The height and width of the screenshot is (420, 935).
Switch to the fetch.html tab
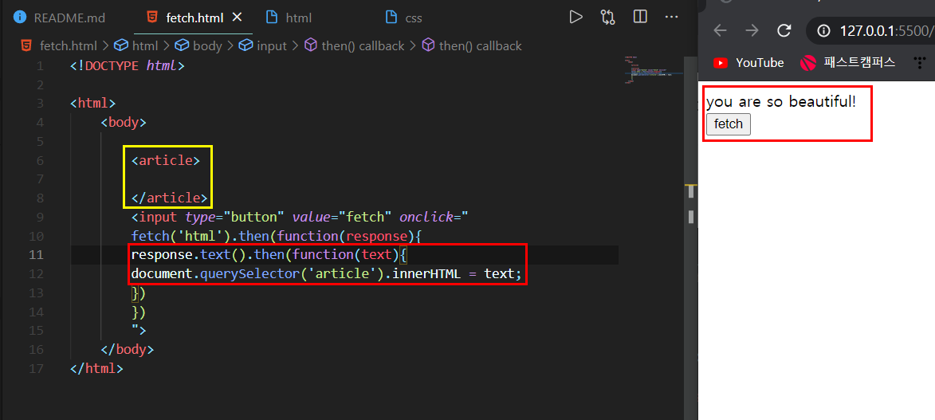point(194,18)
